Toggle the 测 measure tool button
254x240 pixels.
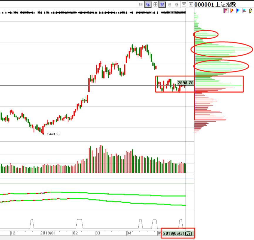tap(141, 4)
